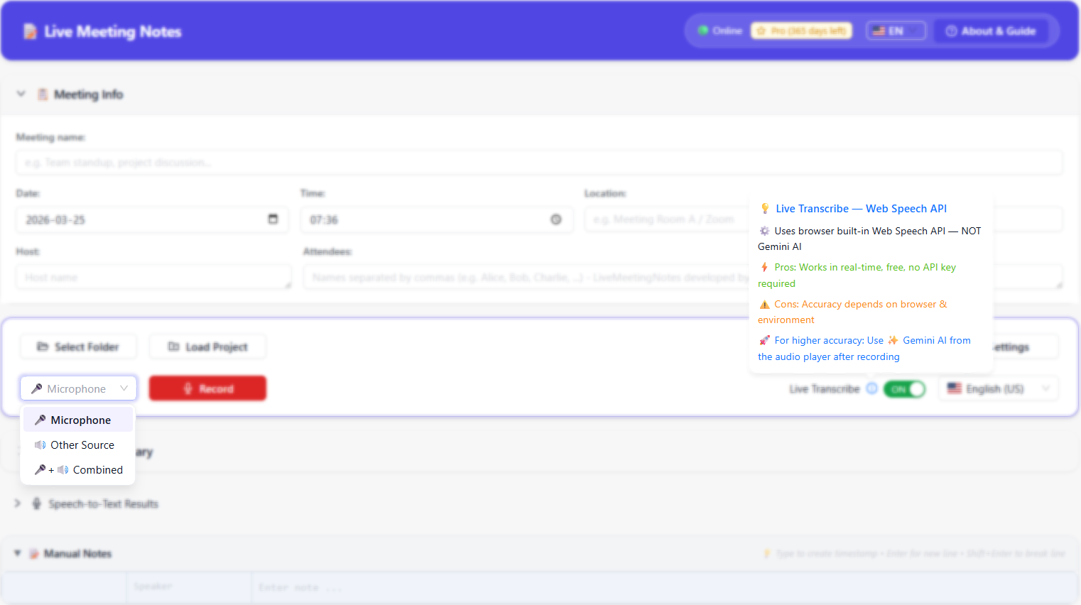The width and height of the screenshot is (1081, 605).
Task: Click the Host name input field
Action: tap(153, 277)
